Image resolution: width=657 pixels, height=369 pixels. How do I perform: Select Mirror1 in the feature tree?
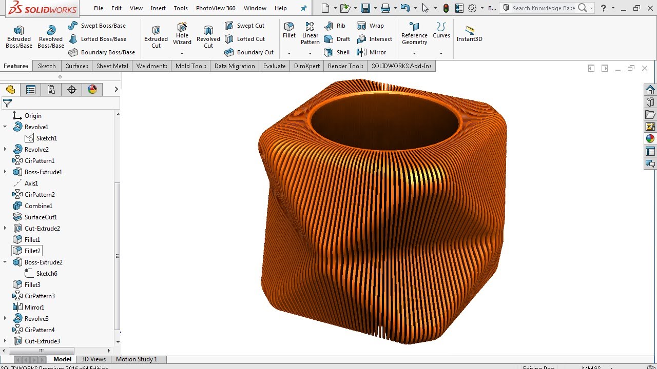28,307
